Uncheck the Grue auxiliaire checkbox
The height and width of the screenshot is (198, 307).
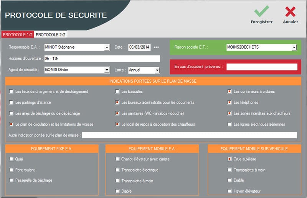229,159
